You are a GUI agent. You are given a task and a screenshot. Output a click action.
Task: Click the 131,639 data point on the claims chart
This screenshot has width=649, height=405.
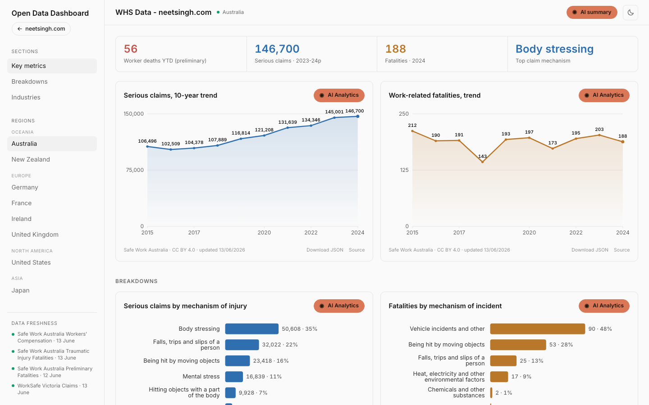point(288,128)
